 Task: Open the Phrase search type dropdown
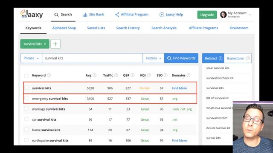coord(31,58)
